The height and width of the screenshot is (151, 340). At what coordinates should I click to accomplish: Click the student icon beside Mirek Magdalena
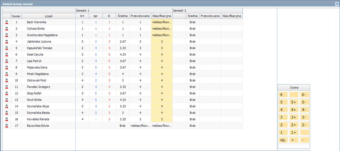(x=7, y=74)
